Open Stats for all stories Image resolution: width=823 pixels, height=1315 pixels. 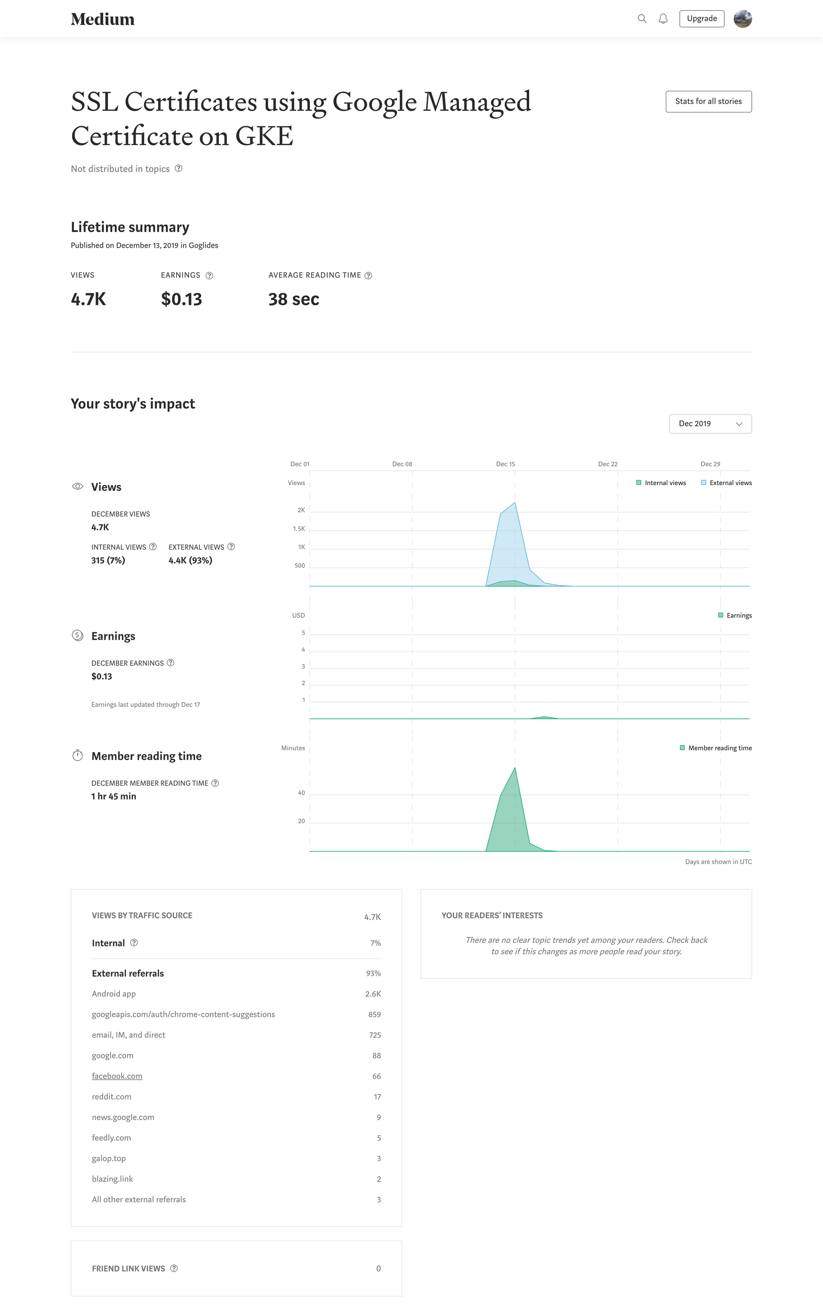tap(709, 101)
